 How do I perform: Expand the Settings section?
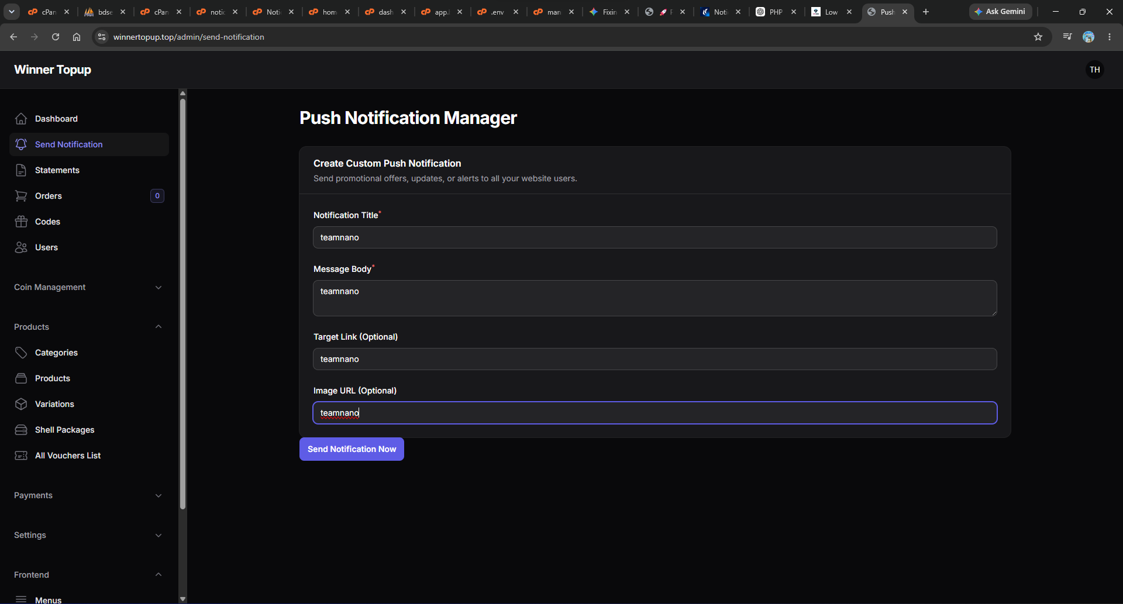(x=89, y=535)
